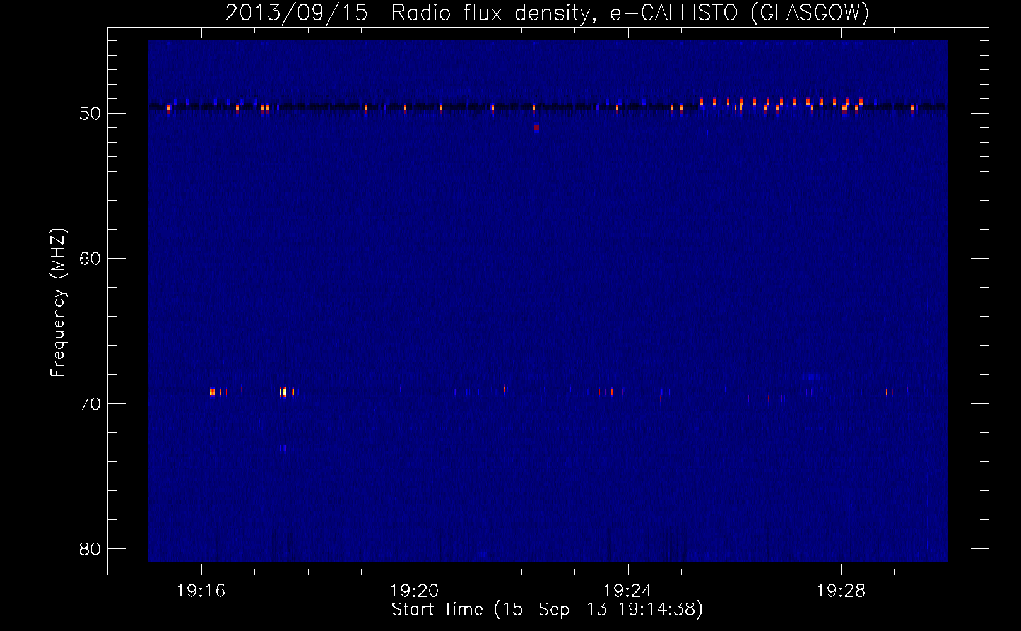Image resolution: width=1021 pixels, height=631 pixels.
Task: Click the plot title '2013/09/15 Radio flux density, e-CALLISTO (GLASGOW)'
Action: [x=547, y=13]
